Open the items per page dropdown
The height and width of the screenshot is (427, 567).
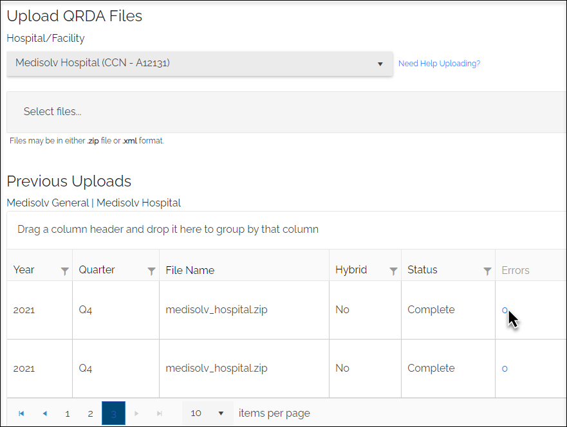[208, 413]
